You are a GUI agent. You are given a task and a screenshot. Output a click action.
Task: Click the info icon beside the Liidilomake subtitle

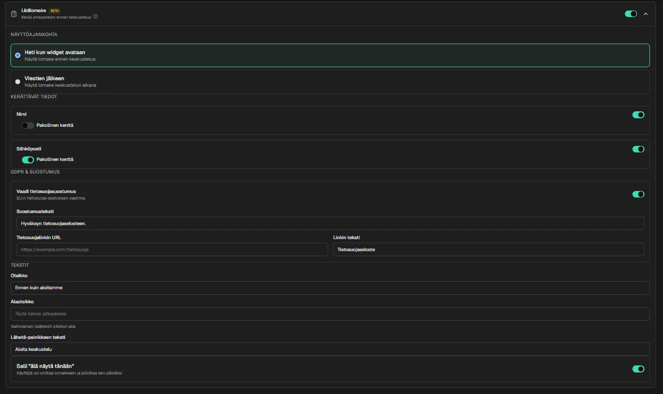(x=96, y=17)
